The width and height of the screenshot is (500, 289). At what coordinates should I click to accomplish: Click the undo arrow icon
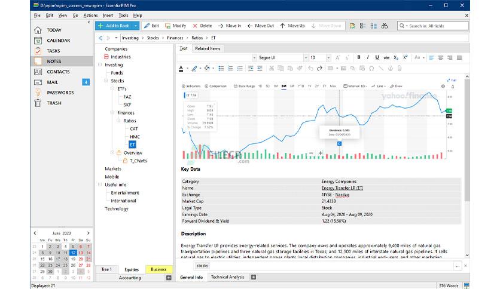(x=310, y=69)
